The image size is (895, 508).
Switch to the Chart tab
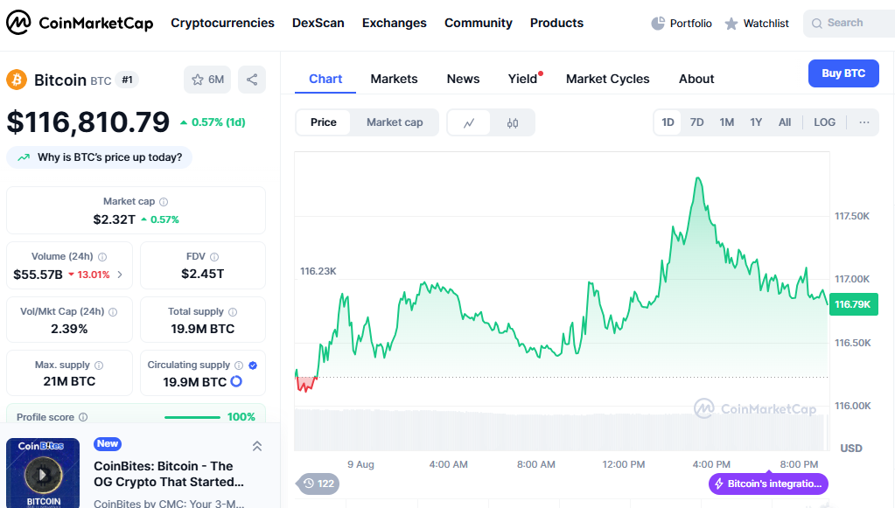325,80
